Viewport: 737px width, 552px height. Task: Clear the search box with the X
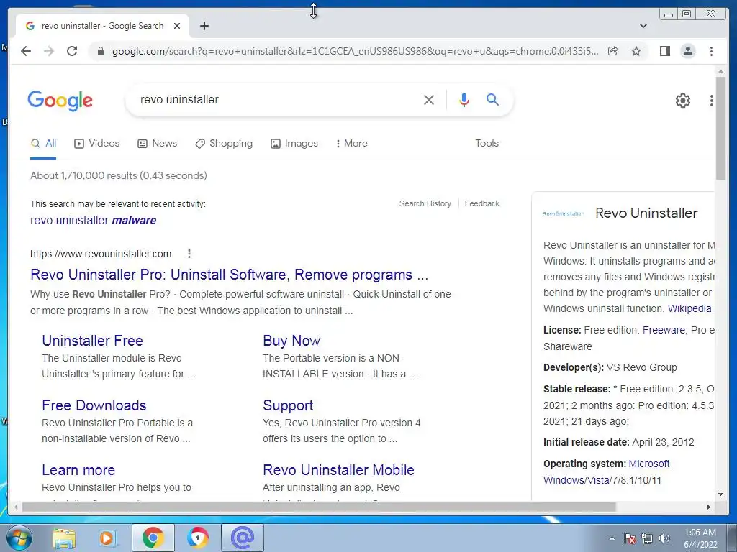[429, 99]
